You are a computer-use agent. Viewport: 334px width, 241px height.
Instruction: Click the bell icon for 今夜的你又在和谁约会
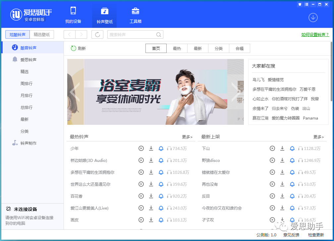pyautogui.click(x=292, y=208)
